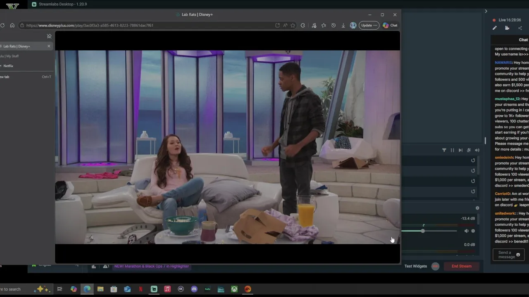Toggle the speaker volume icon in panel header

coord(477,150)
